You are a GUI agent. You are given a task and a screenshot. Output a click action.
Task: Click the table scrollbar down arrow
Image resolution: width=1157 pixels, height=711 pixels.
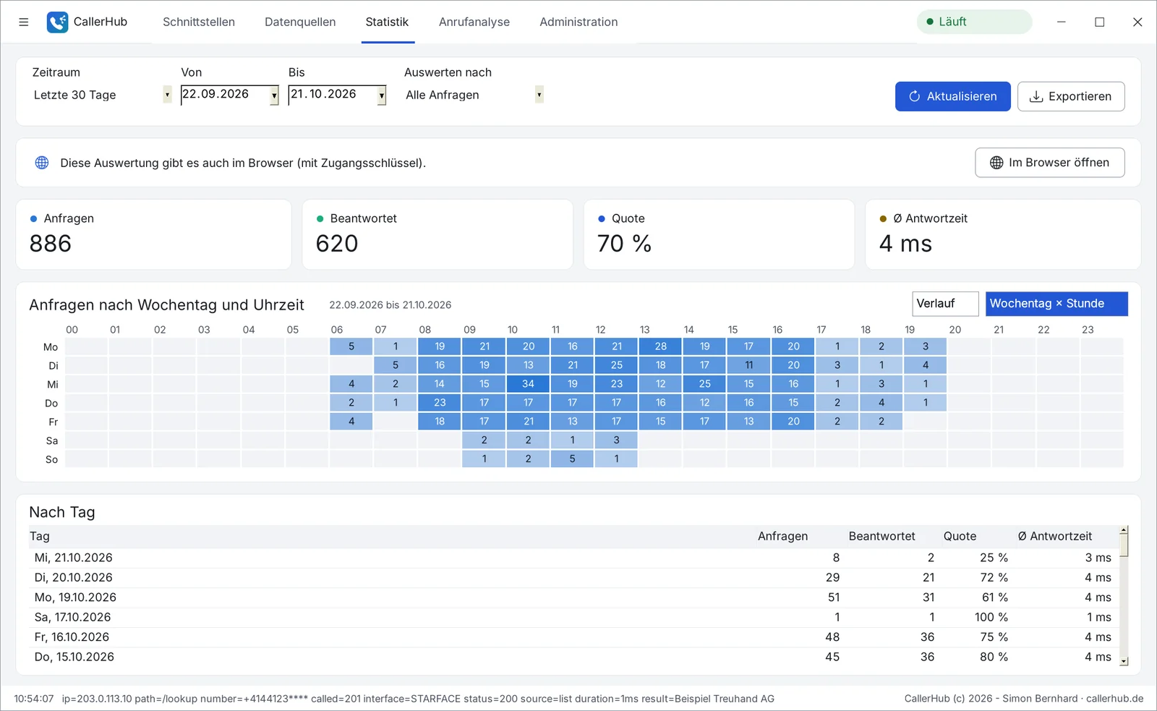coord(1124,661)
